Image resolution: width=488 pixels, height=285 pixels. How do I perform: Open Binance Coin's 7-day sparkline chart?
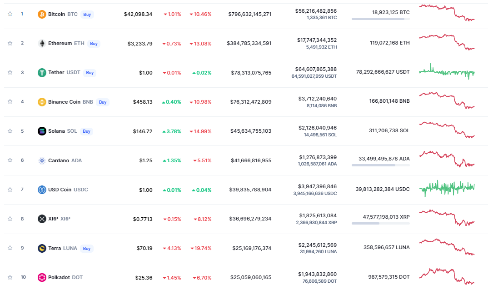pos(447,100)
